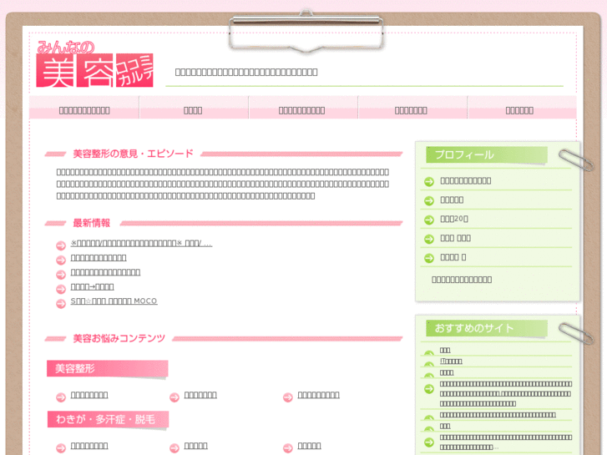Open the first link under the 美容整形 banner
This screenshot has height=455, width=607.
(89, 395)
